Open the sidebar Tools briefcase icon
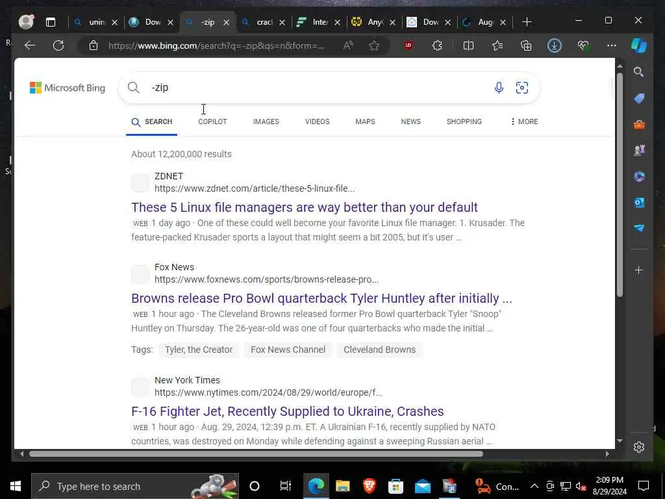665x499 pixels. coord(639,125)
